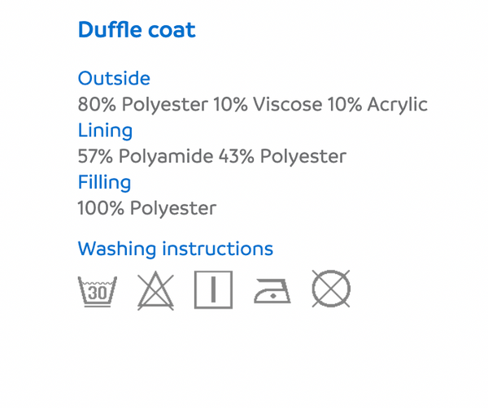Click the do not dry clean icon
The width and height of the screenshot is (488, 408).
(x=331, y=289)
